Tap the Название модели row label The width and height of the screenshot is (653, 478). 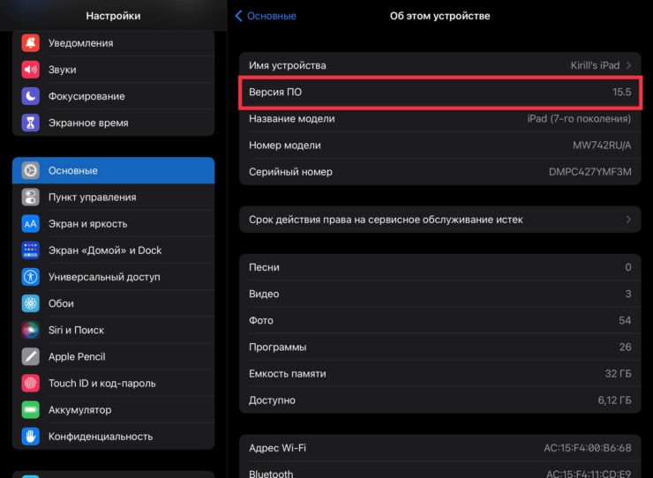tap(292, 119)
